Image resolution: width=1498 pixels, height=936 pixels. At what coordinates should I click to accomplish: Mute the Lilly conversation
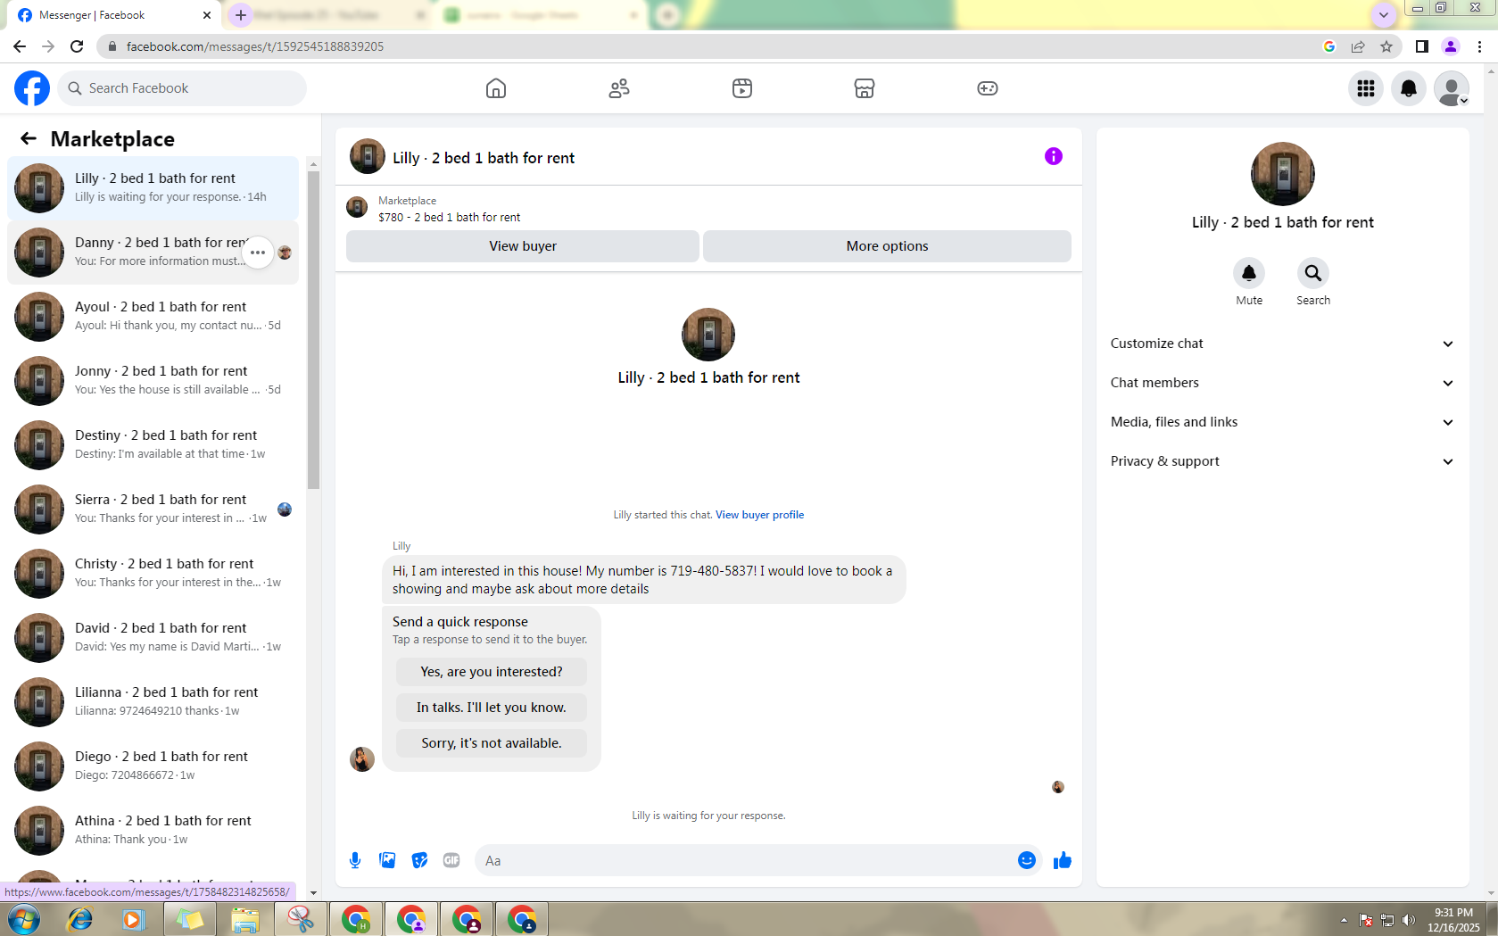[1249, 273]
